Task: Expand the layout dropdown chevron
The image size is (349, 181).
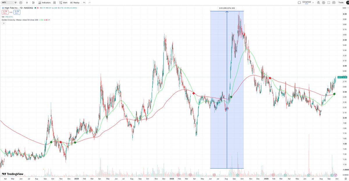Action: 313,2
